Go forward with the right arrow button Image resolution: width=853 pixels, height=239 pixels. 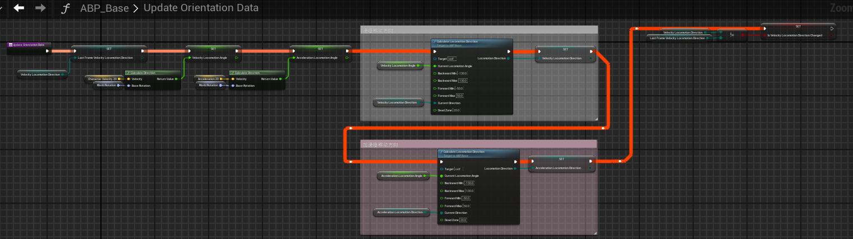[40, 8]
